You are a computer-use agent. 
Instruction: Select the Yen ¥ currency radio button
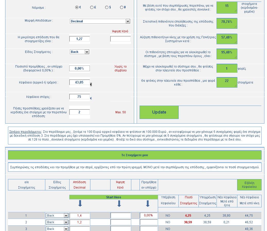[x=122, y=7]
